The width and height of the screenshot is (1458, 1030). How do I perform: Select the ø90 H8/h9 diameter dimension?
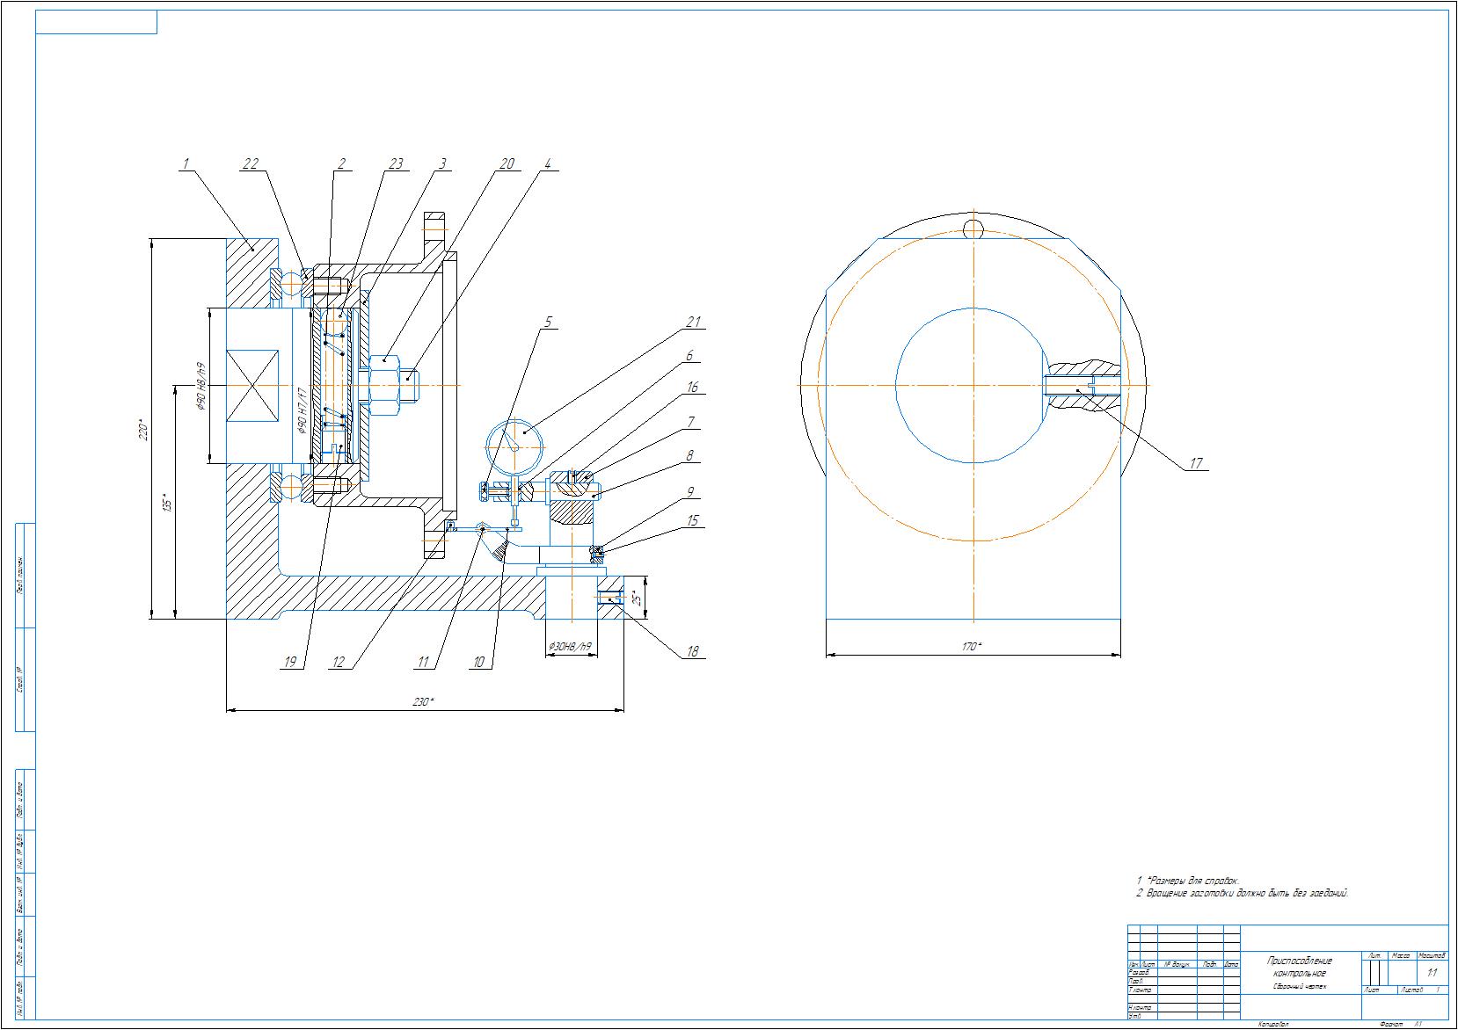coord(201,387)
